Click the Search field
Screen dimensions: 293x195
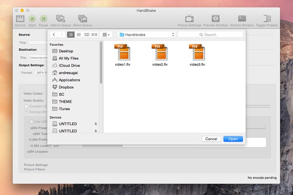(x=210, y=34)
